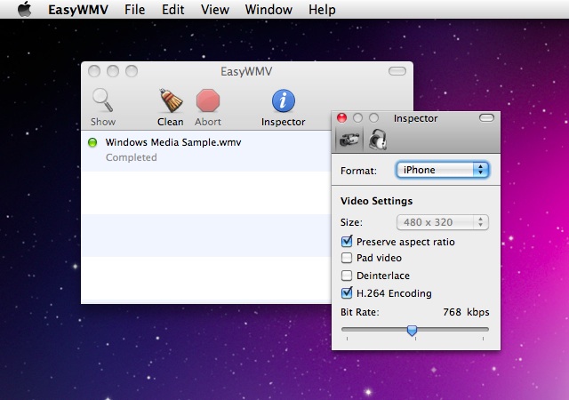569x400 pixels.
Task: Enable the Deinterlace checkbox
Action: click(x=347, y=276)
